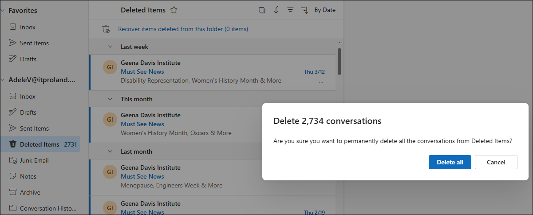Image resolution: width=533 pixels, height=215 pixels.
Task: Open the Notes folder
Action: (28, 176)
